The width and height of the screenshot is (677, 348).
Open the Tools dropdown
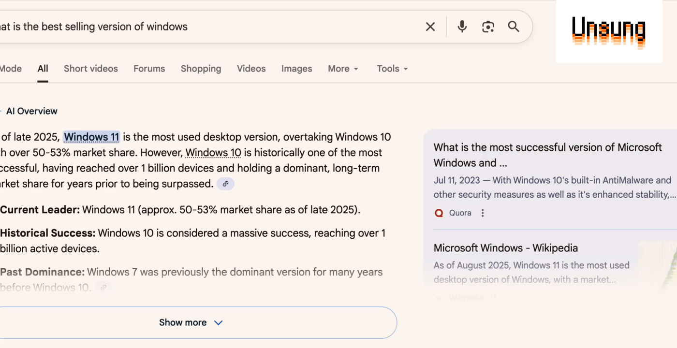point(392,69)
